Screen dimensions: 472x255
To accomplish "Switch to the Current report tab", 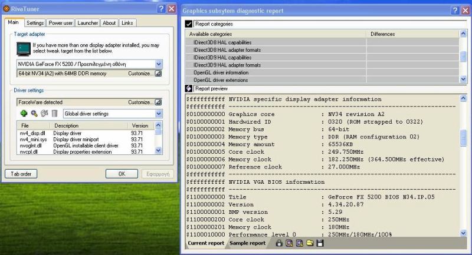I will 206,243.
